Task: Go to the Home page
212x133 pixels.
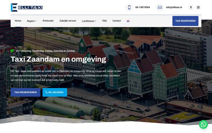Action: pyautogui.click(x=18, y=21)
